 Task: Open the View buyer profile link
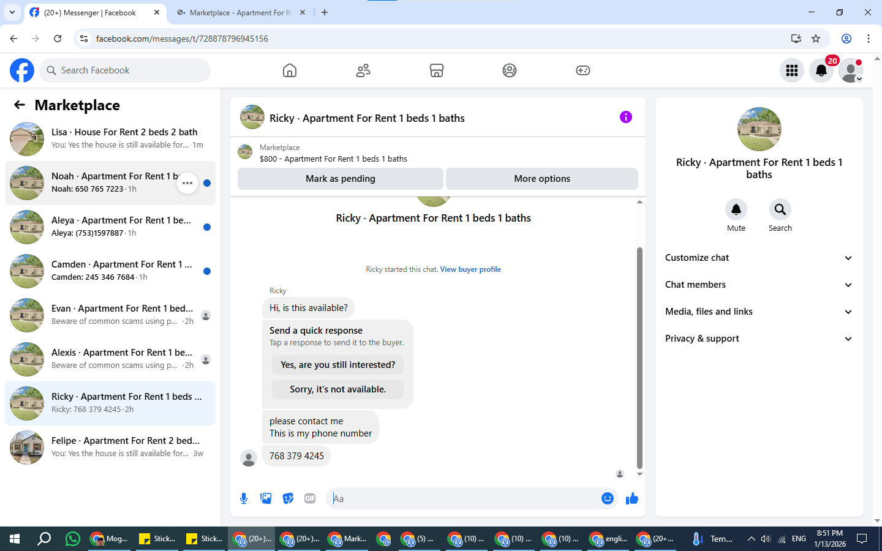[470, 269]
